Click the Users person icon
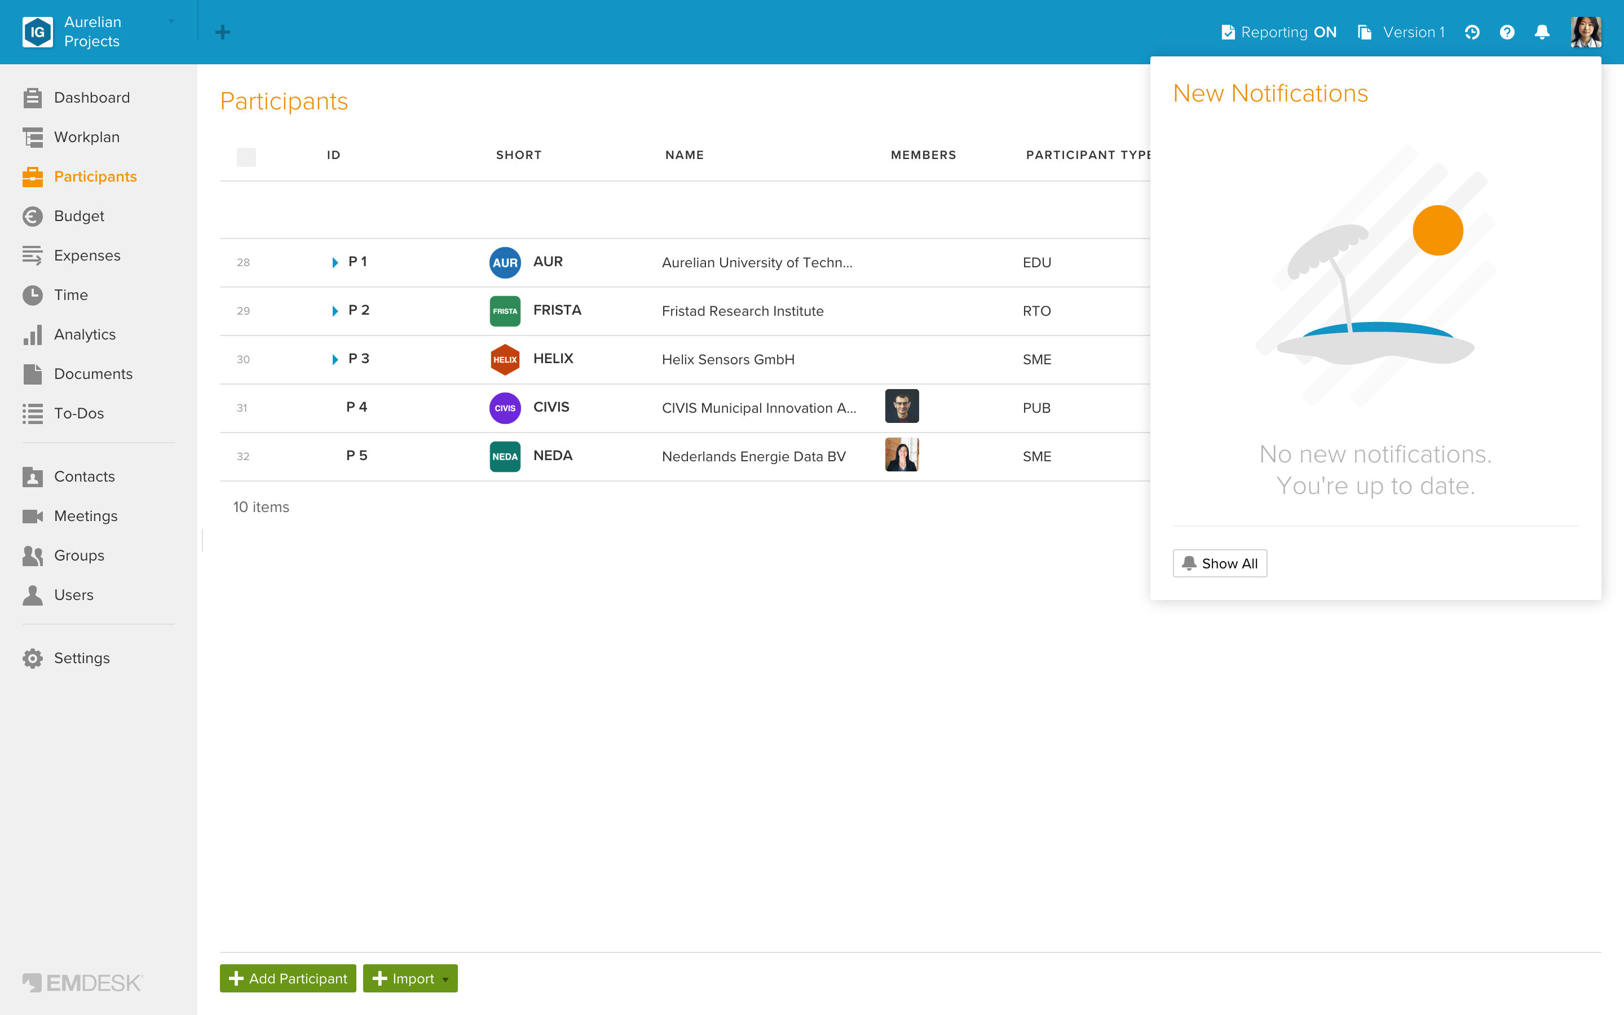Image resolution: width=1624 pixels, height=1015 pixels. click(32, 595)
